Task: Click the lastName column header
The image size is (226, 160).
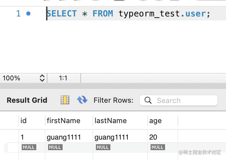Action: point(110,121)
